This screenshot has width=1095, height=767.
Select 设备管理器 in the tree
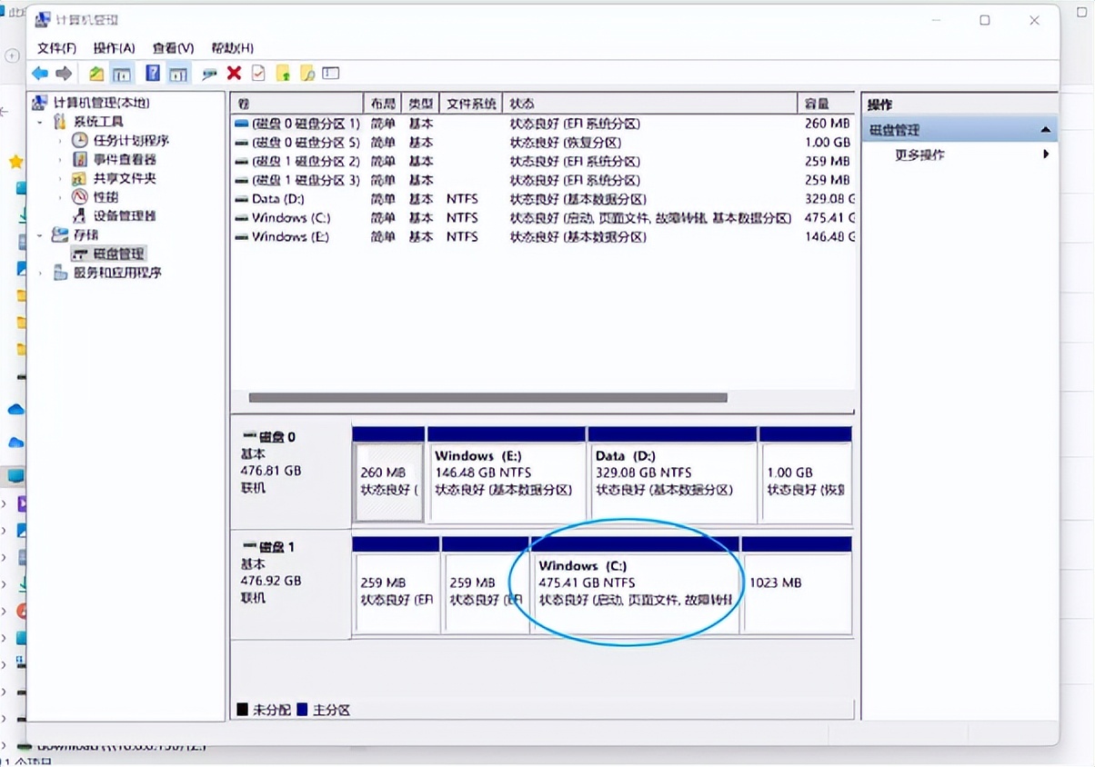coord(125,216)
